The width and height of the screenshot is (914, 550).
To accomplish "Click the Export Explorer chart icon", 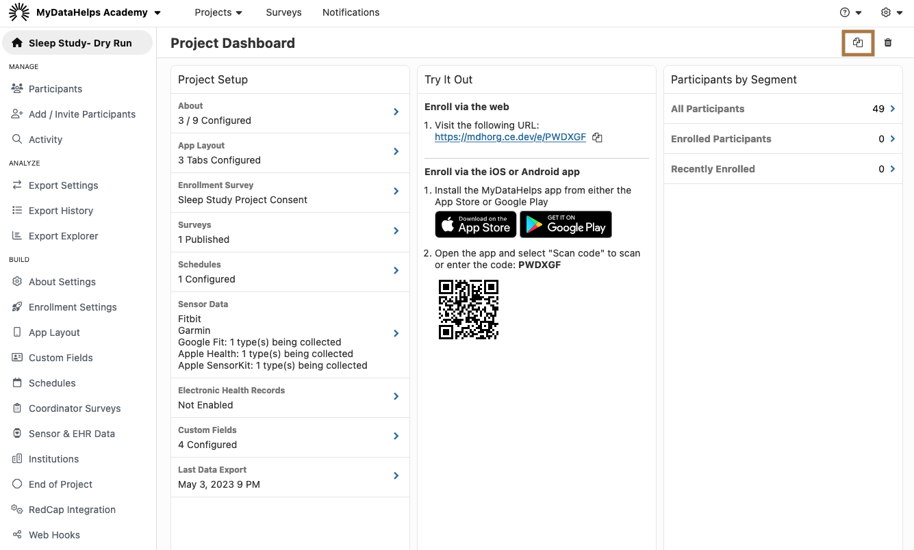I will click(17, 235).
